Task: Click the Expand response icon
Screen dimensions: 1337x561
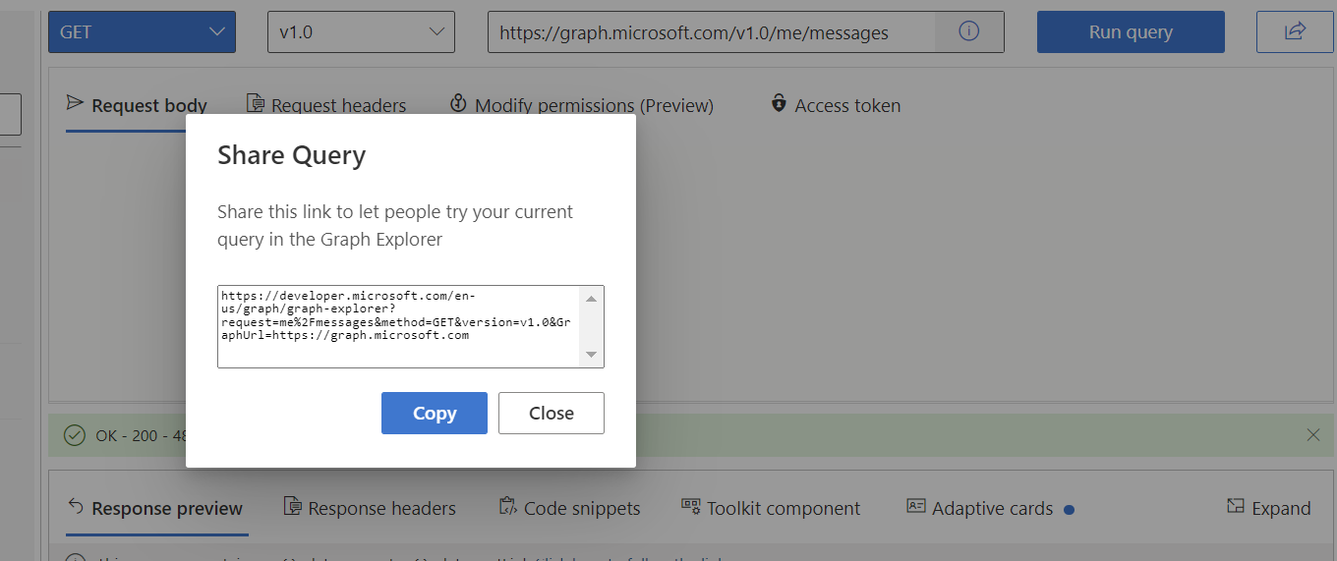Action: click(x=1236, y=507)
